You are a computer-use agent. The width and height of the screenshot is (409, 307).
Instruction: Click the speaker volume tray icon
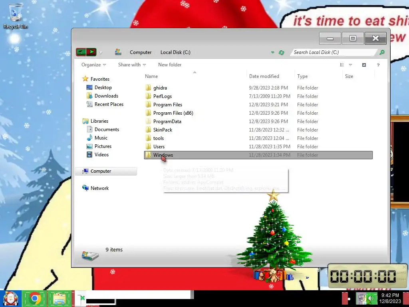click(371, 299)
